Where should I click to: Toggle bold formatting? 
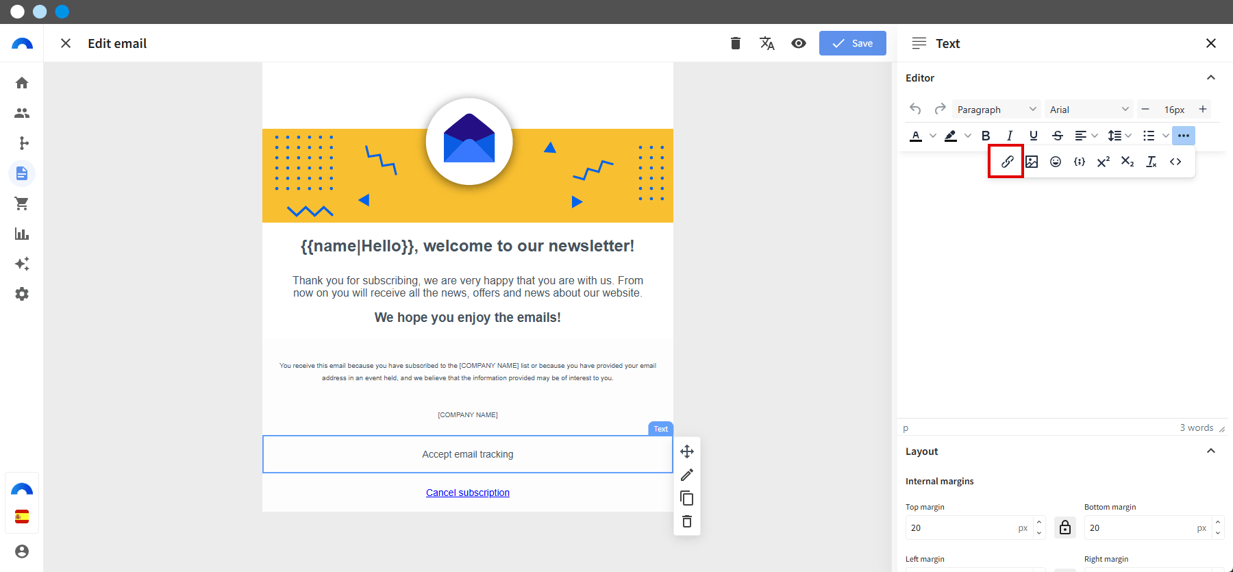point(986,136)
